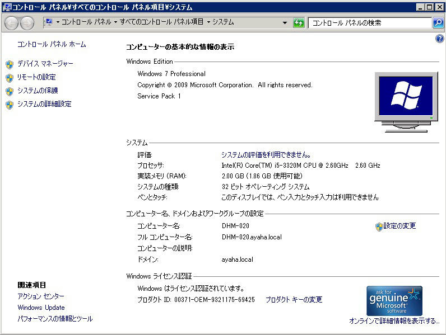Click the computer icon in address bar
Image resolution: width=446 pixels, height=335 pixels.
click(49, 22)
